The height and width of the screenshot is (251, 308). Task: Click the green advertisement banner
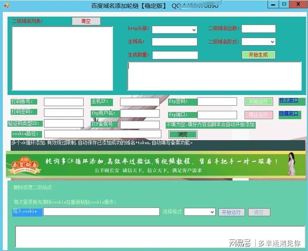(x=156, y=164)
